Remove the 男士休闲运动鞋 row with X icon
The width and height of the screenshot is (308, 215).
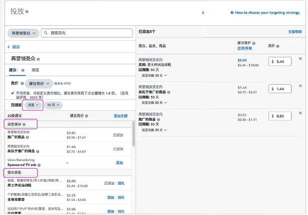point(300,58)
